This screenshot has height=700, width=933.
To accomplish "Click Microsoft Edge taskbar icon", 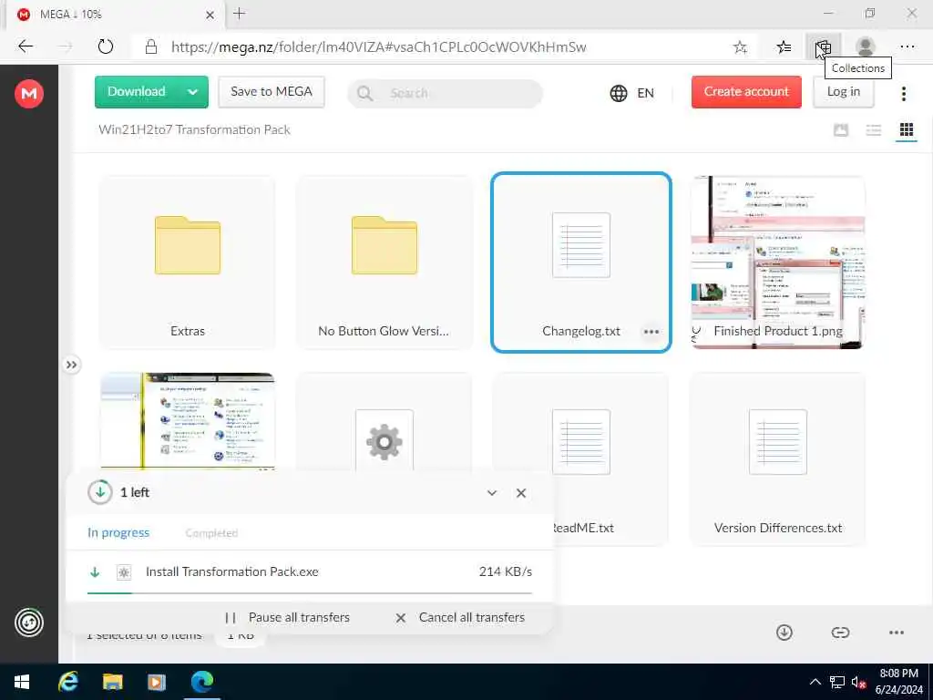I will (x=201, y=682).
